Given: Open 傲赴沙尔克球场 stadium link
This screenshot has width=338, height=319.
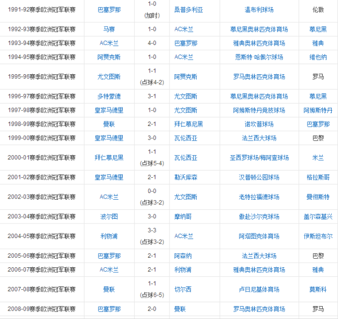Looking at the screenshot, I should pos(259,217).
